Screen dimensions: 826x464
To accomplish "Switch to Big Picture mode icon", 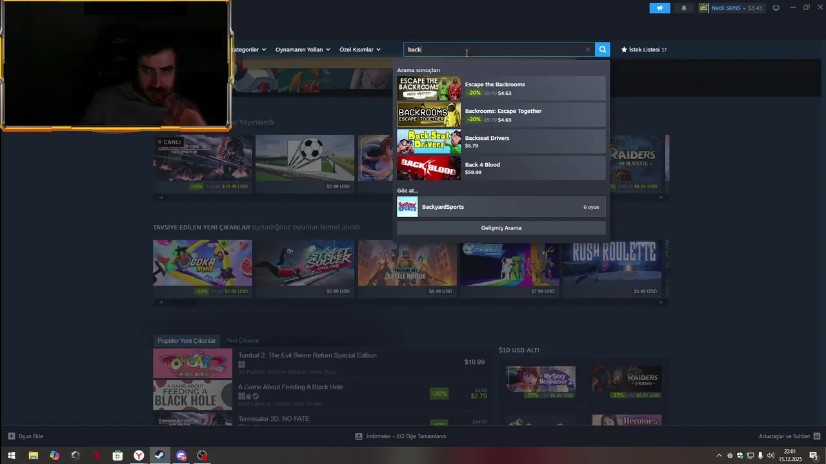I will tap(776, 8).
